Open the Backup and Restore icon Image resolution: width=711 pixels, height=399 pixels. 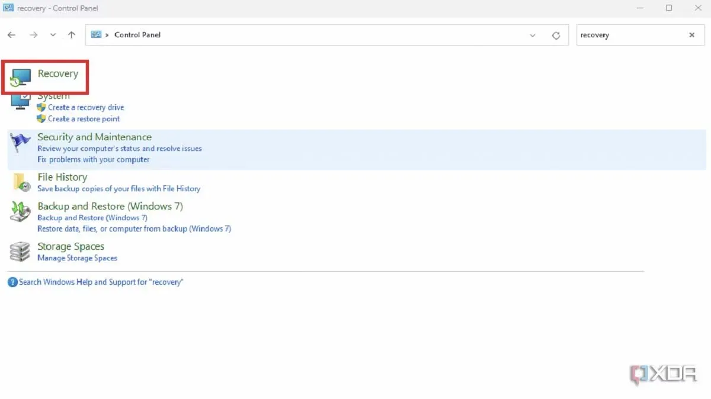click(20, 211)
